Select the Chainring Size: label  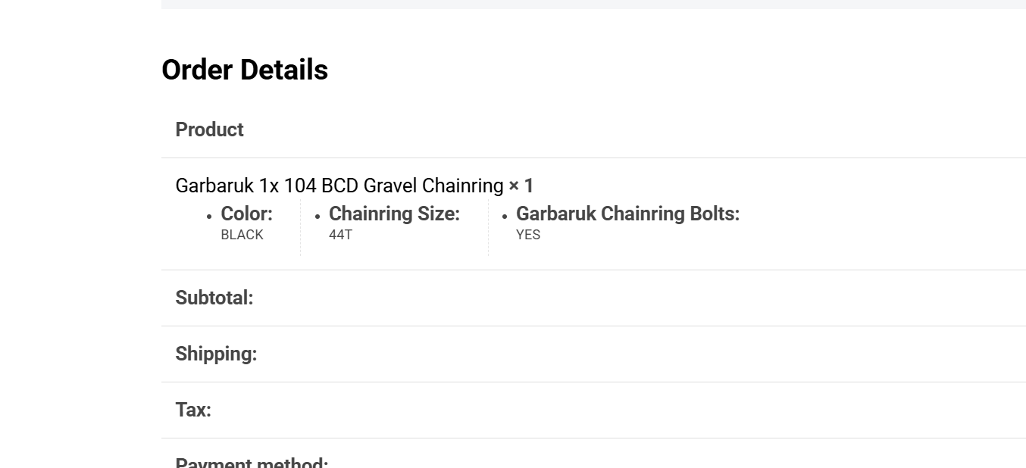tap(394, 214)
